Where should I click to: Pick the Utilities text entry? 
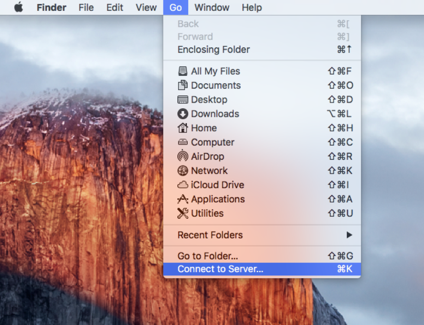point(207,213)
